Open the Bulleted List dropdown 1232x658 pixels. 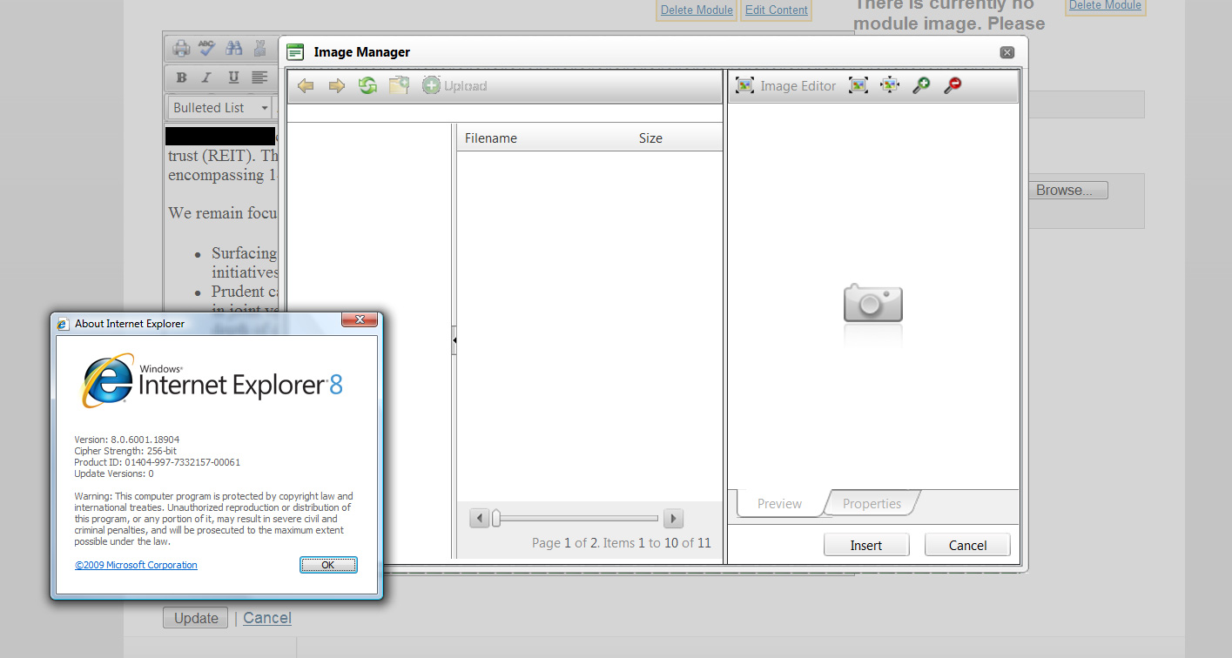tap(219, 108)
